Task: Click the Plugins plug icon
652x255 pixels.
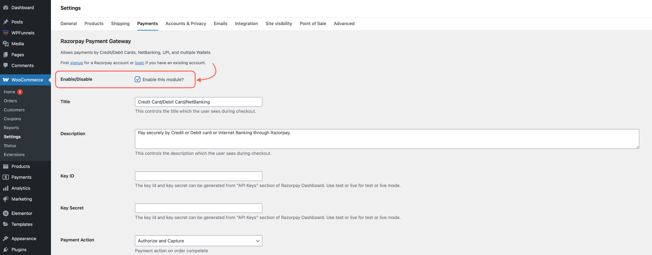Action: coord(6,250)
